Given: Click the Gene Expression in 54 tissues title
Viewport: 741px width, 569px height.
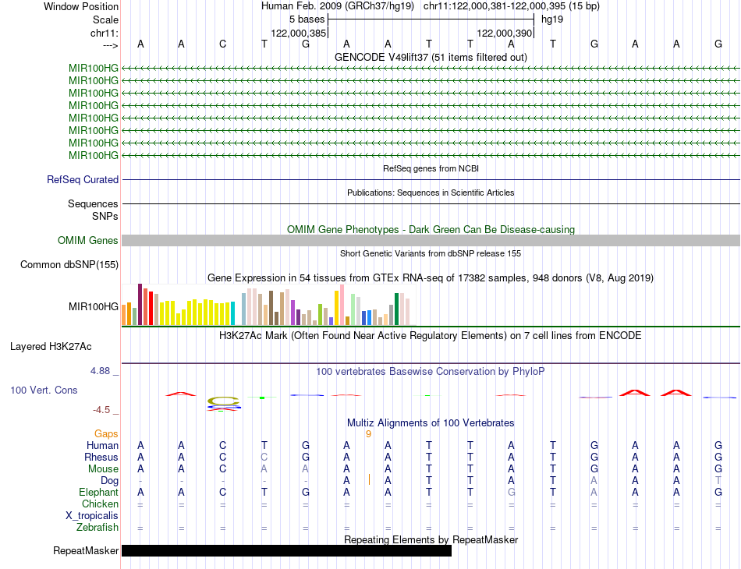Looking at the screenshot, I should 431,277.
